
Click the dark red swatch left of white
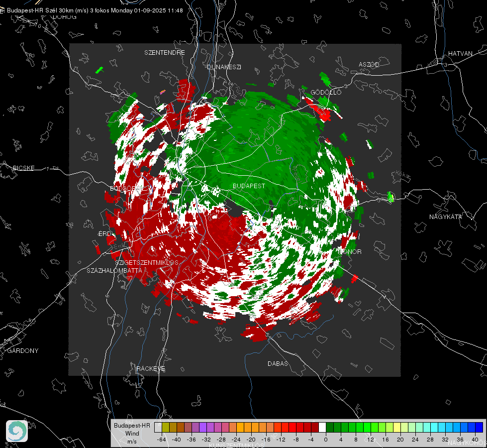tap(315, 427)
